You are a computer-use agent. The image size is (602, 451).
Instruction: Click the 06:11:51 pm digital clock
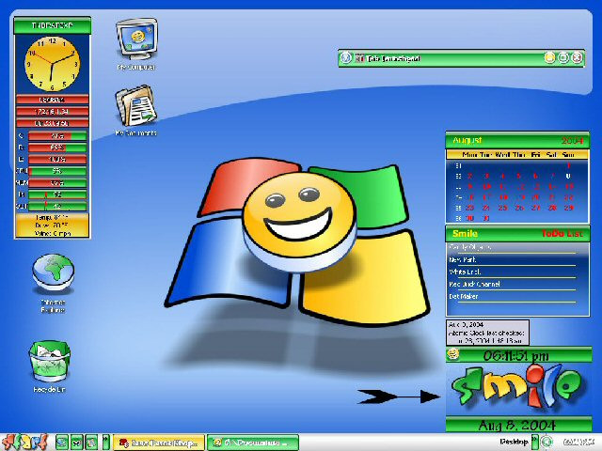tap(515, 355)
